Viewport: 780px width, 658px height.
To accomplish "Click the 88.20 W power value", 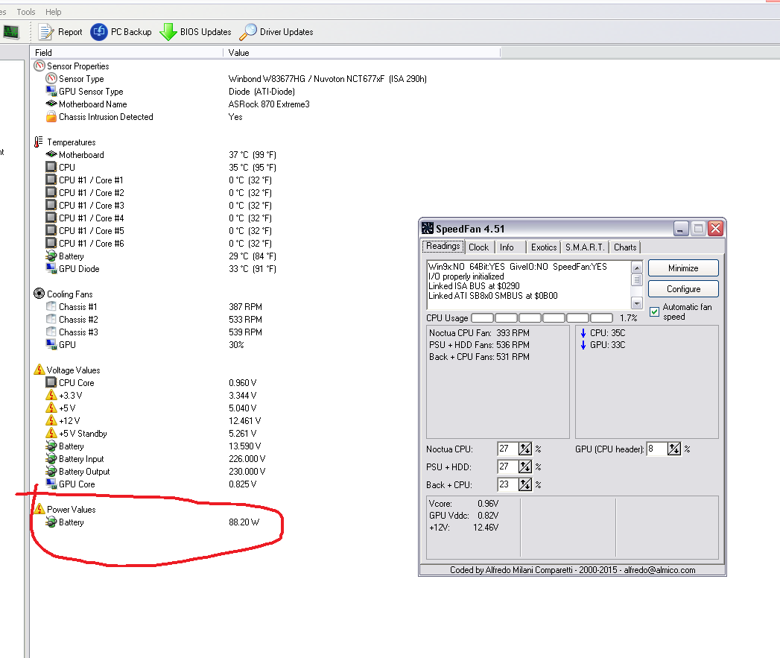I will [x=244, y=522].
